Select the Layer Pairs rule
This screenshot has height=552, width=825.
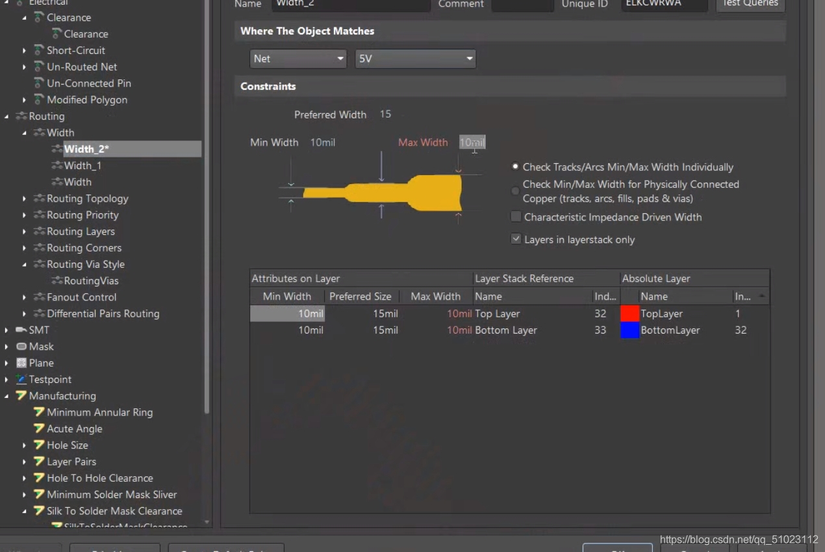(x=71, y=462)
